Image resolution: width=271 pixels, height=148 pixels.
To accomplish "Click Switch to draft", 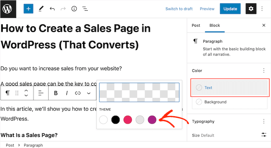I will pos(179,9).
